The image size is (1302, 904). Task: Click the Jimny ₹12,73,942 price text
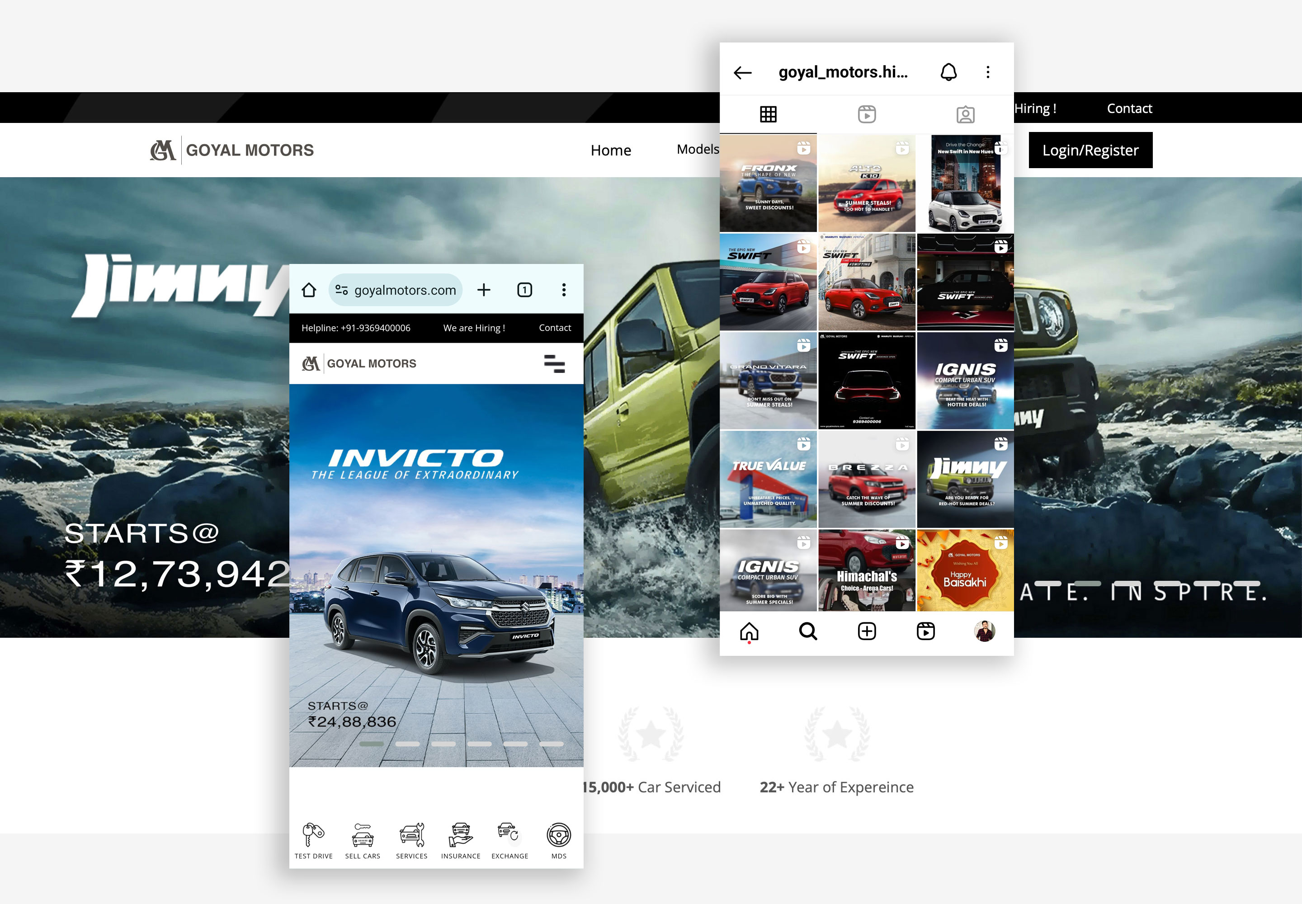pos(177,574)
